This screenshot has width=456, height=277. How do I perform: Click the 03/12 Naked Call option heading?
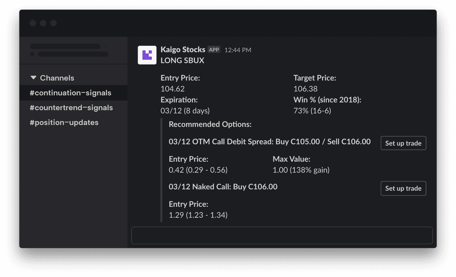click(x=223, y=187)
